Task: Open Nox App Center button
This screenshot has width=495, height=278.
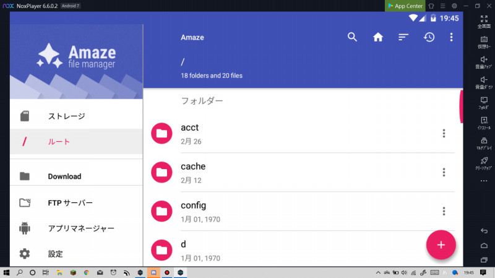Action: 405,6
